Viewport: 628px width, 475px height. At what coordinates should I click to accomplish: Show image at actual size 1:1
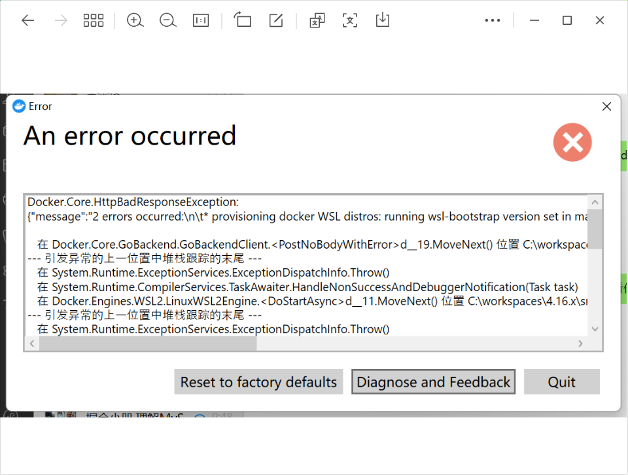[x=201, y=20]
